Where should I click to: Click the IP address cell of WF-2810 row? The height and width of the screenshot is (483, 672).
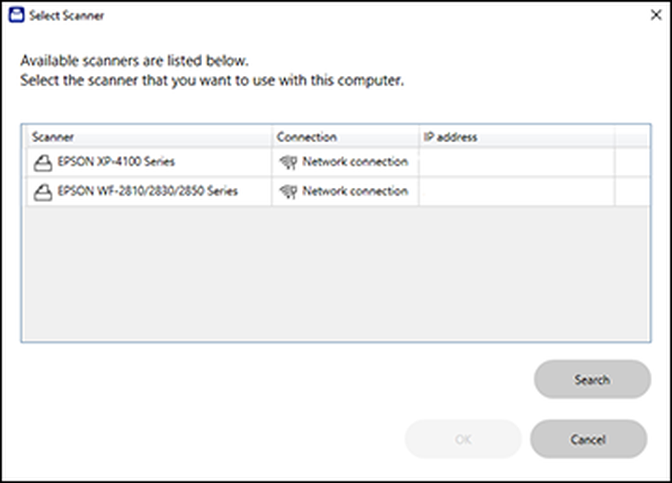(517, 191)
